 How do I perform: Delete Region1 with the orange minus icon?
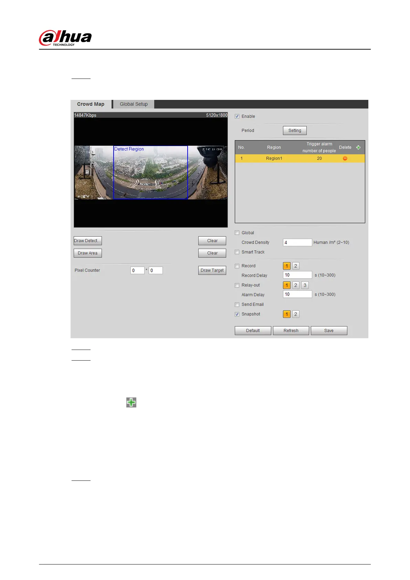point(345,158)
